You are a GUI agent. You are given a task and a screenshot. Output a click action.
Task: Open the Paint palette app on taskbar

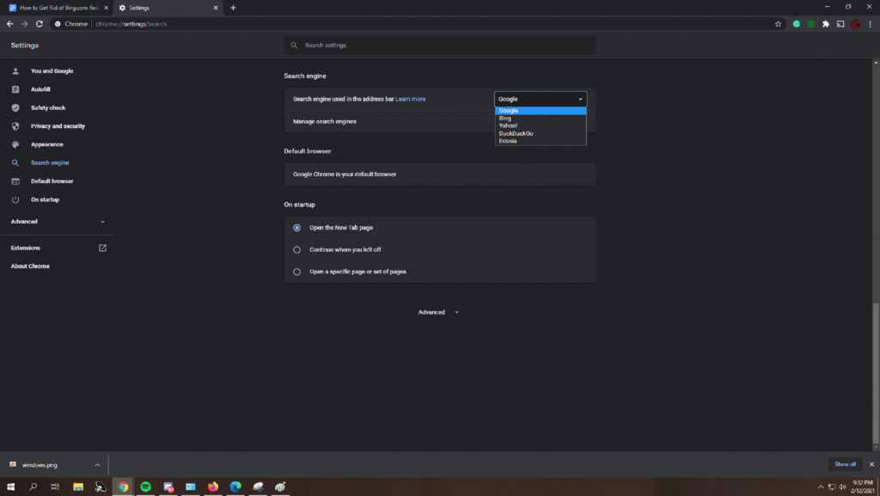coord(280,487)
